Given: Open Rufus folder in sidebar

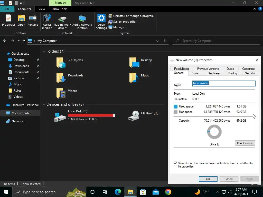Looking at the screenshot, I should (17, 91).
